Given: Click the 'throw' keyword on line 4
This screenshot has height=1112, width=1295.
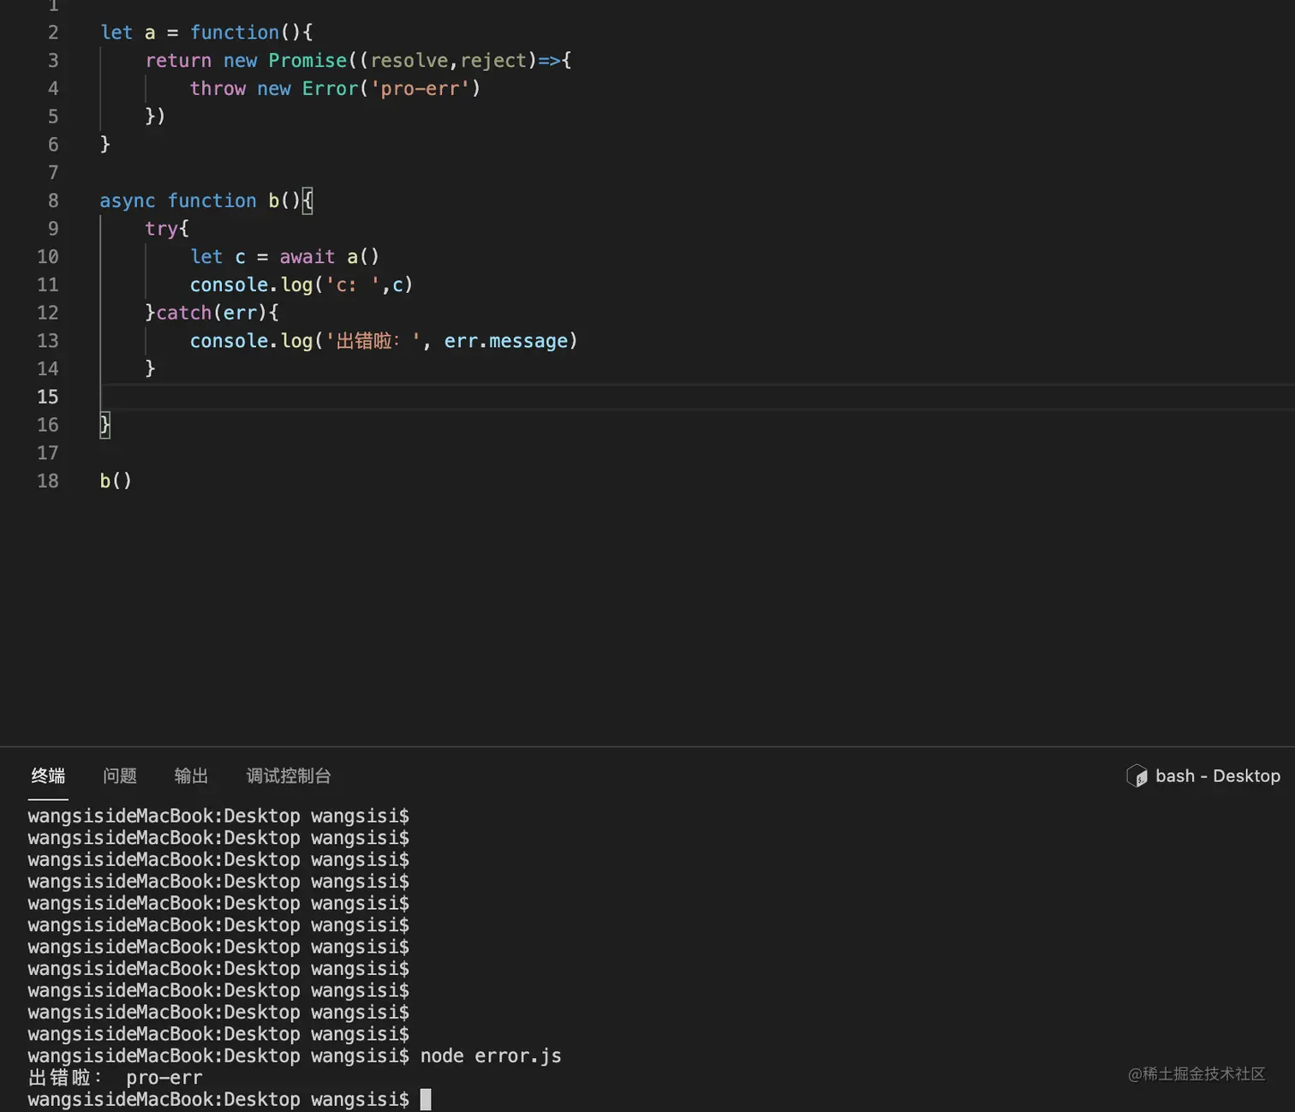Looking at the screenshot, I should coord(218,88).
